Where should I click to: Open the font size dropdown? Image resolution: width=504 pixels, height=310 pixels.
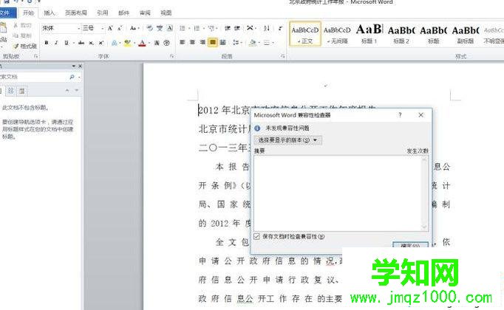point(103,29)
